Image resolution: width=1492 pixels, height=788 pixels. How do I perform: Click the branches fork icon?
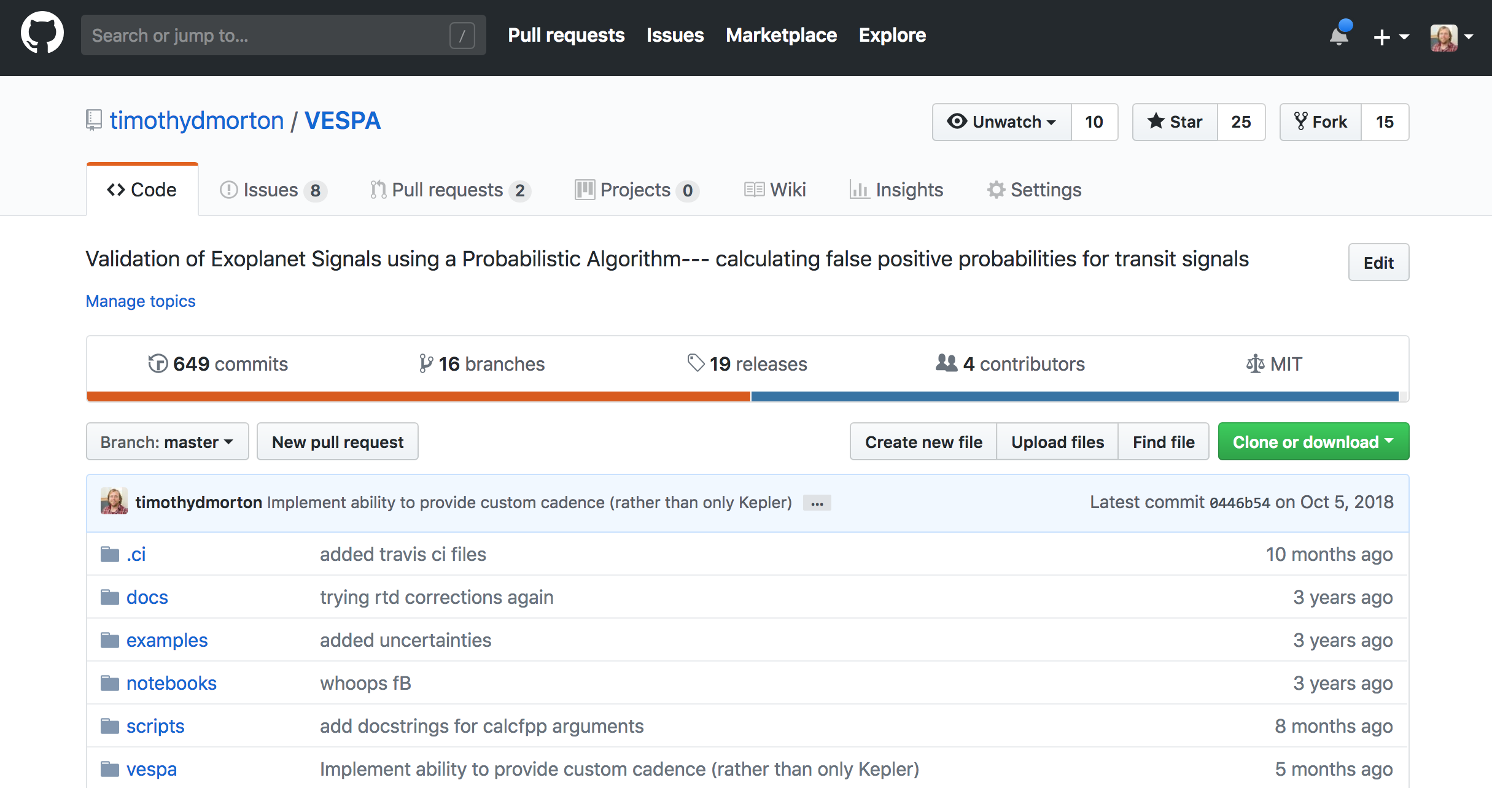click(425, 364)
